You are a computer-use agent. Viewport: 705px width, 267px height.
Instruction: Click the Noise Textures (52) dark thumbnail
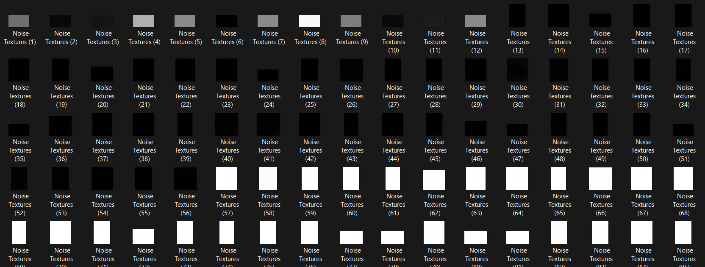(19, 178)
